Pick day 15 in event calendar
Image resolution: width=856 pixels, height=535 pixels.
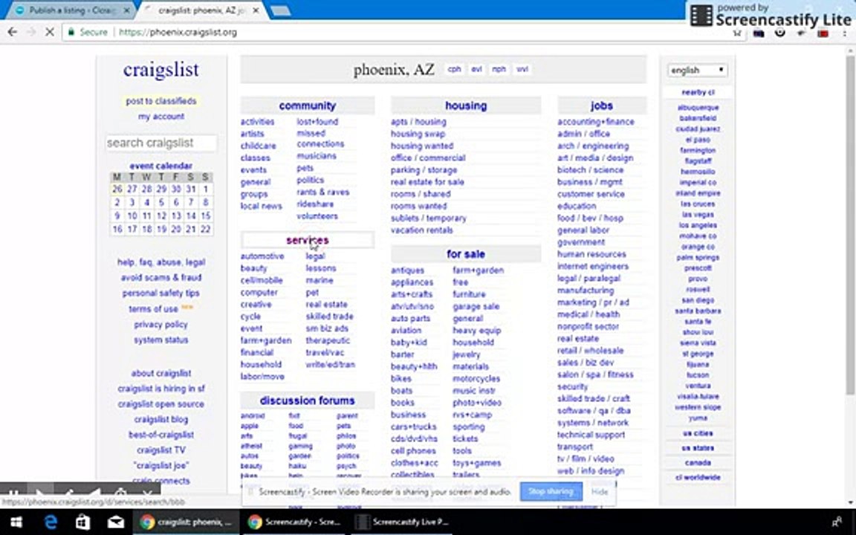coord(205,215)
